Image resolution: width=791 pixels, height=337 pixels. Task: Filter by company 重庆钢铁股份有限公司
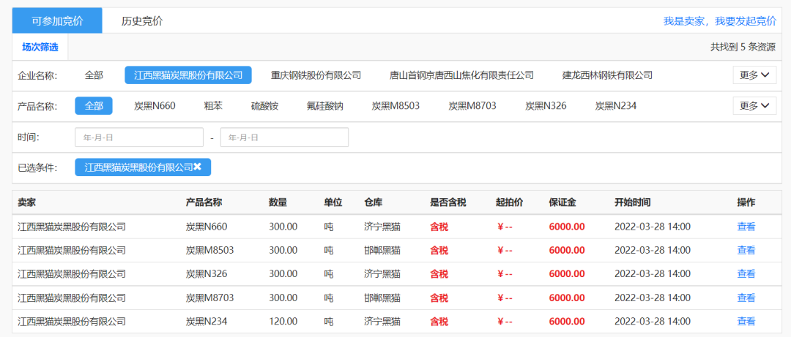[x=316, y=75]
